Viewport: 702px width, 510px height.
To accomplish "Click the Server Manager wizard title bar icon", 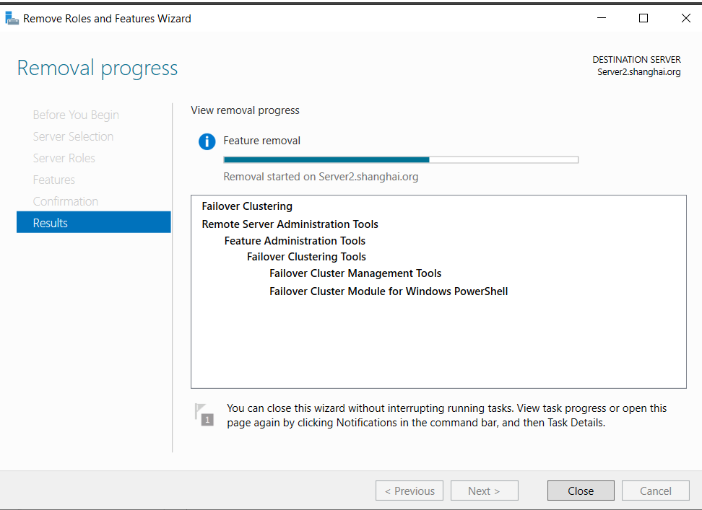I will coord(12,18).
